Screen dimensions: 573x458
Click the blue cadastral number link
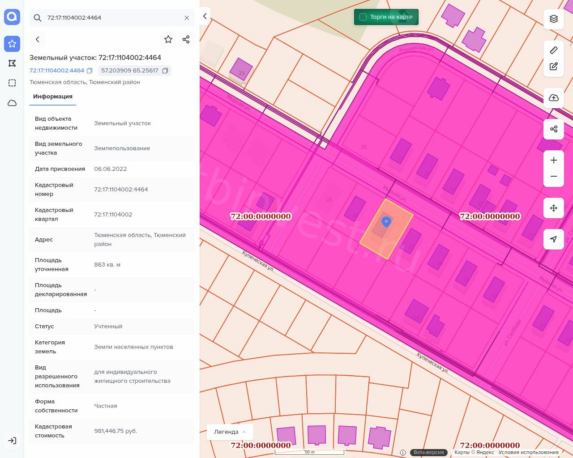click(57, 71)
